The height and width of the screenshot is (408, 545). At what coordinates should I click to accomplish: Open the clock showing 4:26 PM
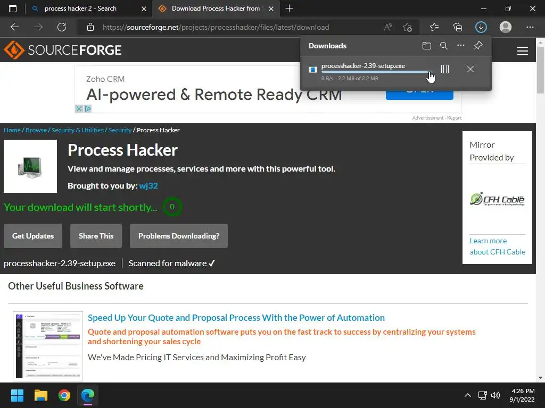522,395
